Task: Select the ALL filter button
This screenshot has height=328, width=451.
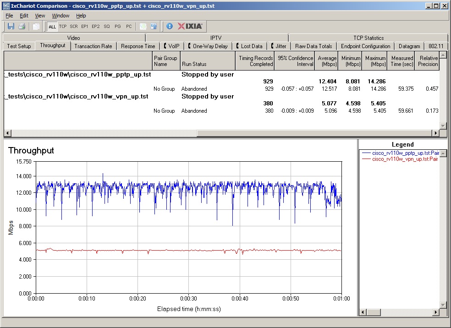Action: 52,27
